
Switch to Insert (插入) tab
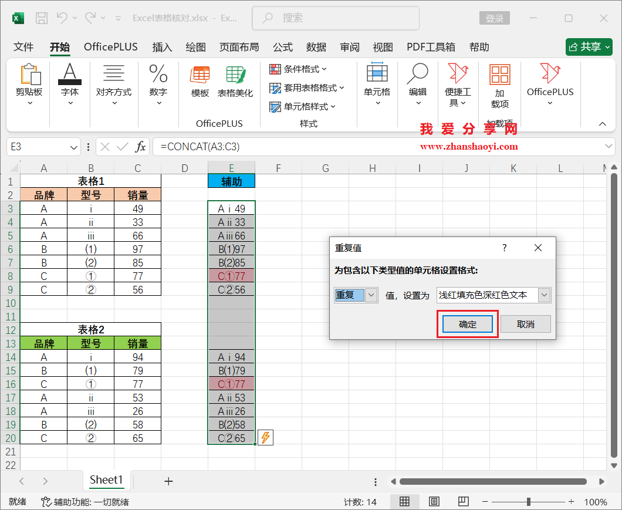(162, 47)
